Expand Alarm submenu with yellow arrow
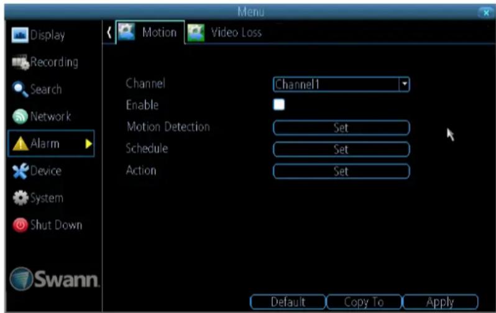This screenshot has height=313, width=496. click(88, 144)
